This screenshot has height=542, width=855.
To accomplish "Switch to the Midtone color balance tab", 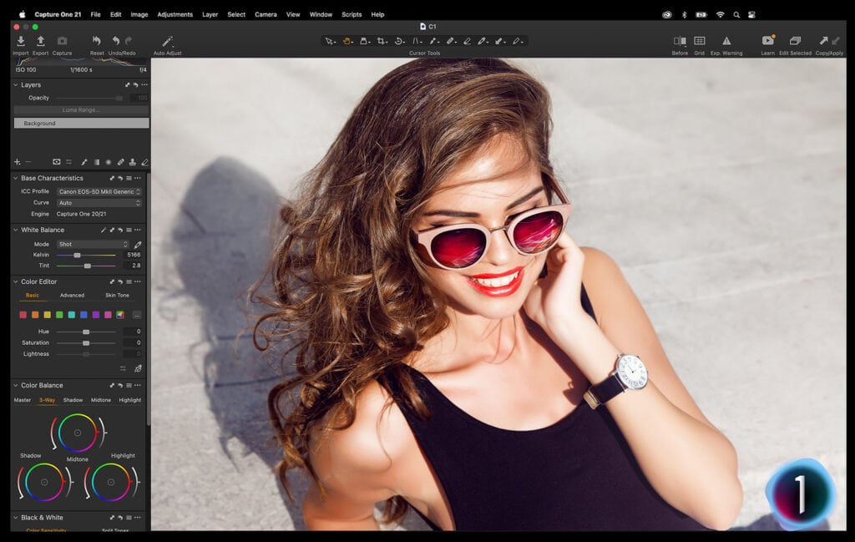I will 101,400.
